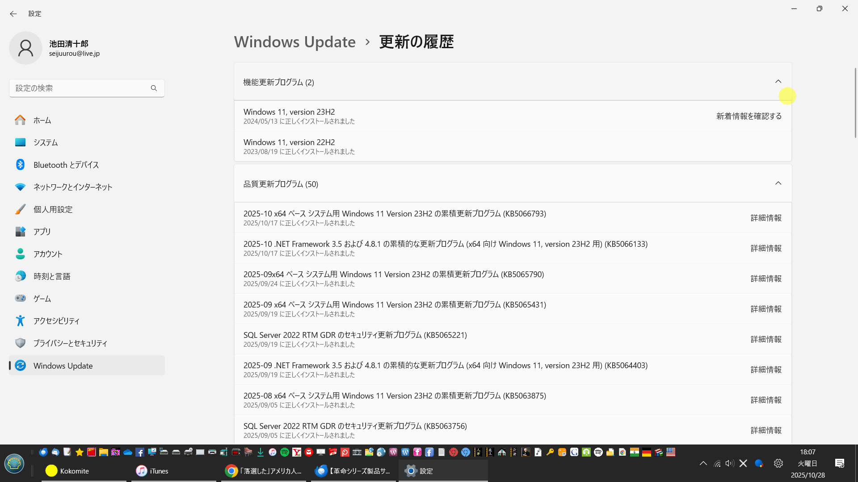Open the ゲーム settings page

point(87,299)
